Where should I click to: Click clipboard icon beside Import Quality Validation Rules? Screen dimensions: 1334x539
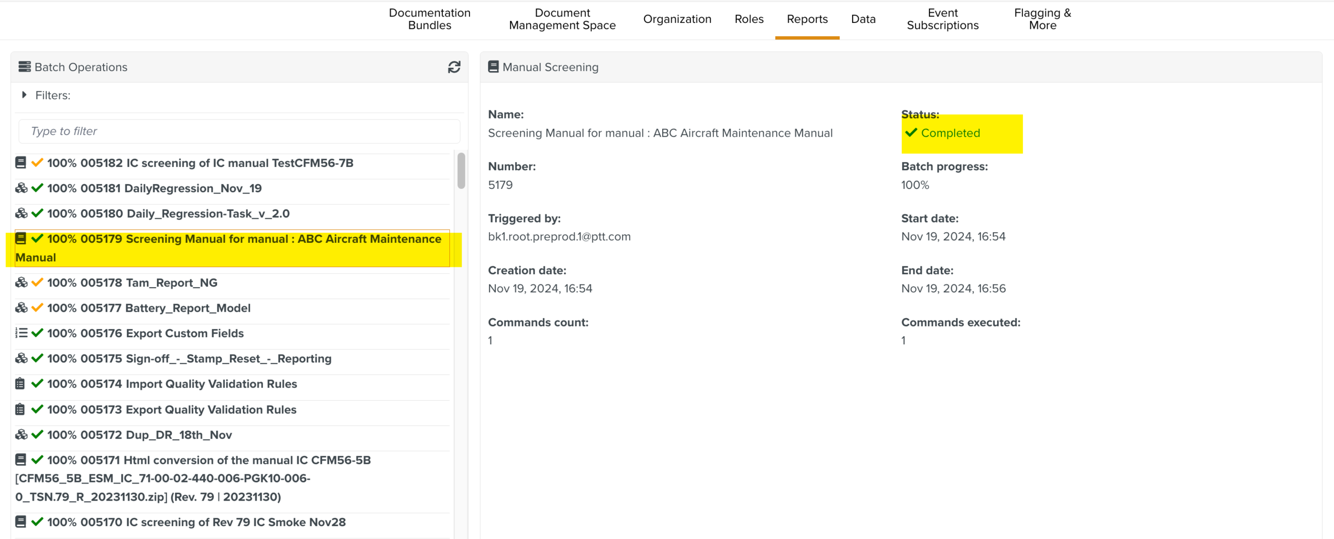(x=20, y=384)
